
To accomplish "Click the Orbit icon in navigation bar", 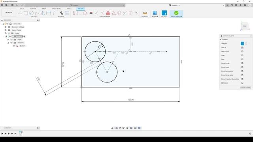I will click(112, 128).
